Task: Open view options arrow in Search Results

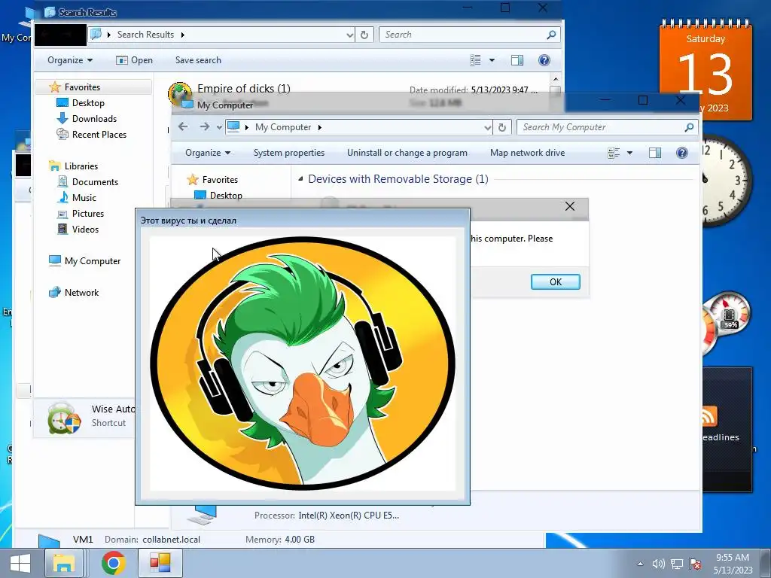Action: 492,60
